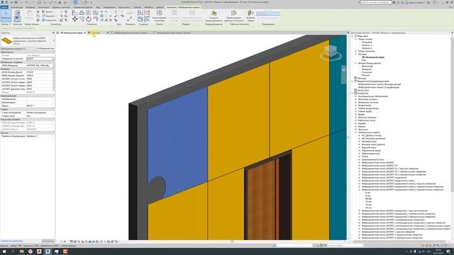Screen dimensions: 454x255
Task: Open the Файл ribbon tab
Action: pyautogui.click(x=4, y=7)
